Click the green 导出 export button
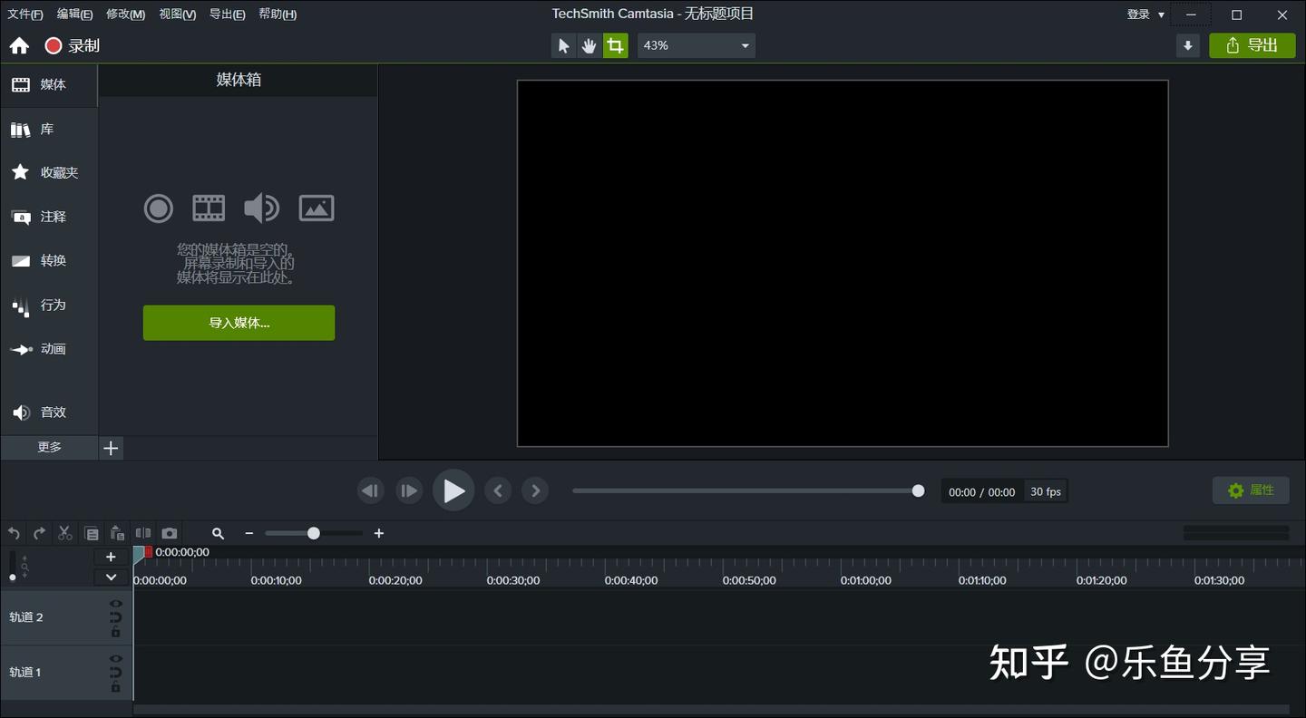This screenshot has width=1306, height=718. click(x=1252, y=44)
